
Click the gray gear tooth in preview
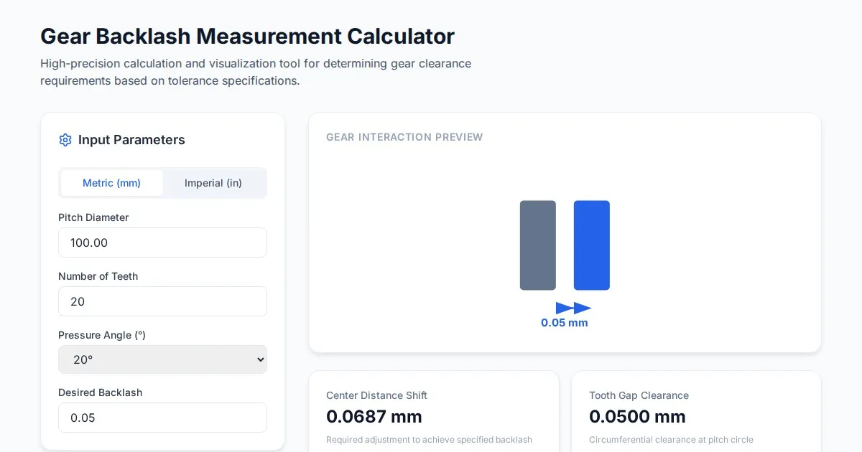[x=537, y=245]
